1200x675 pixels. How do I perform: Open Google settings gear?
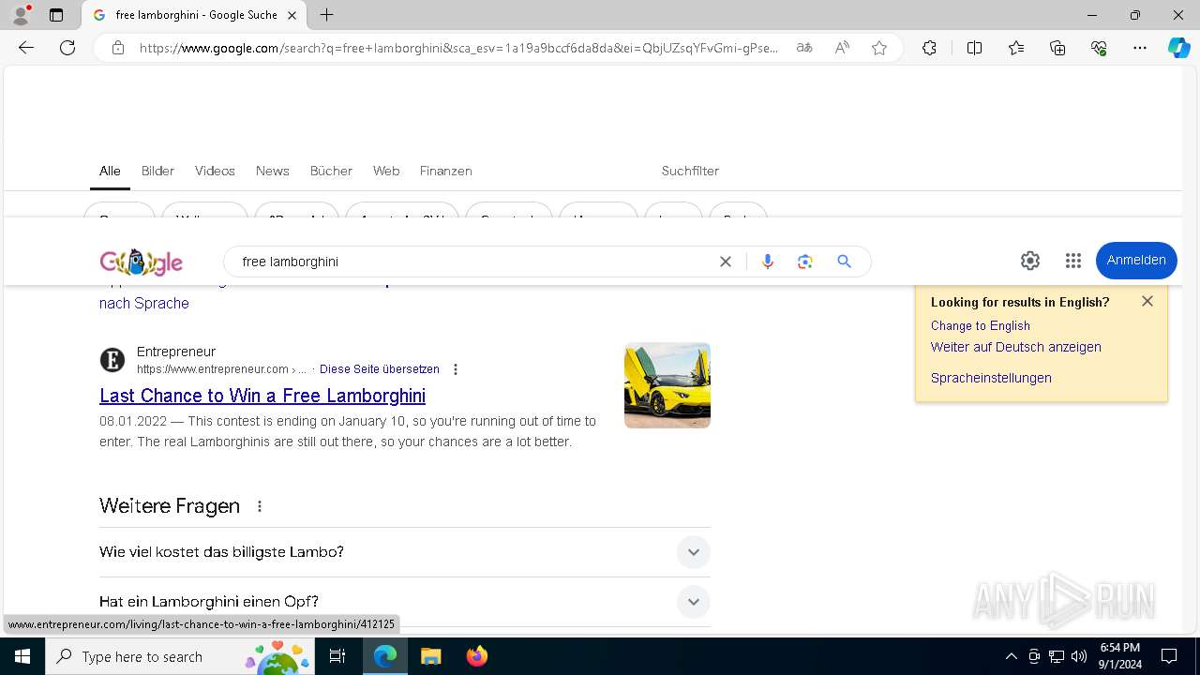1030,261
